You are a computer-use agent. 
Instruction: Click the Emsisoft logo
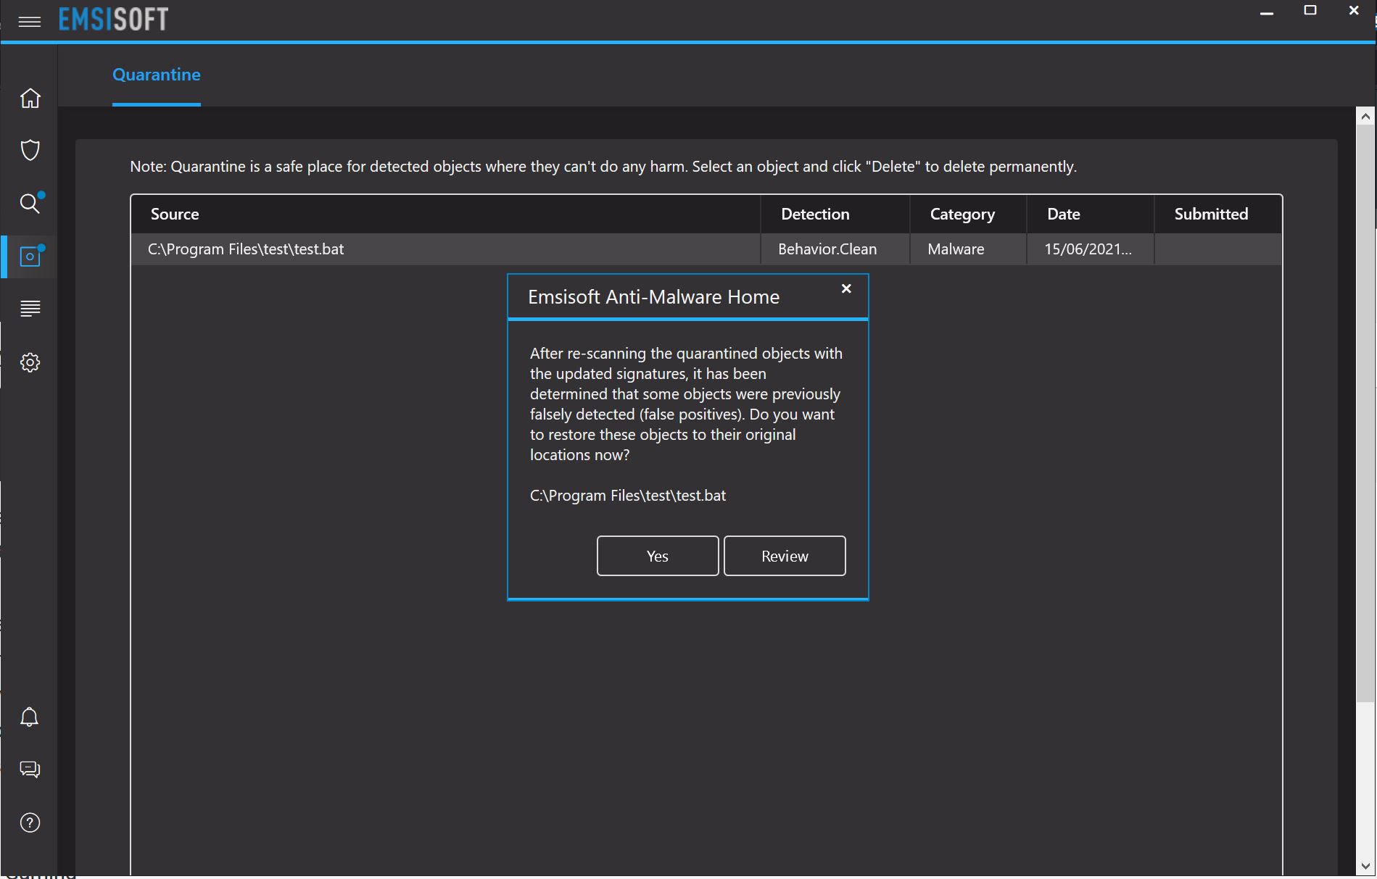[113, 20]
